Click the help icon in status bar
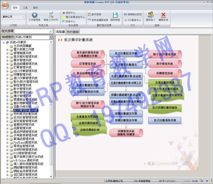213x184 pixels. click(207, 181)
